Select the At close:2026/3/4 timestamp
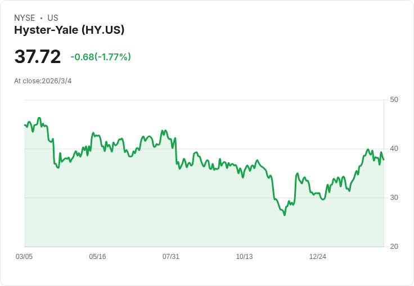The image size is (414, 286). (x=43, y=81)
